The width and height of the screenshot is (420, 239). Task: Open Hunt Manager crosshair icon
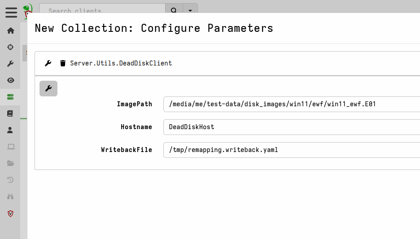coord(10,47)
